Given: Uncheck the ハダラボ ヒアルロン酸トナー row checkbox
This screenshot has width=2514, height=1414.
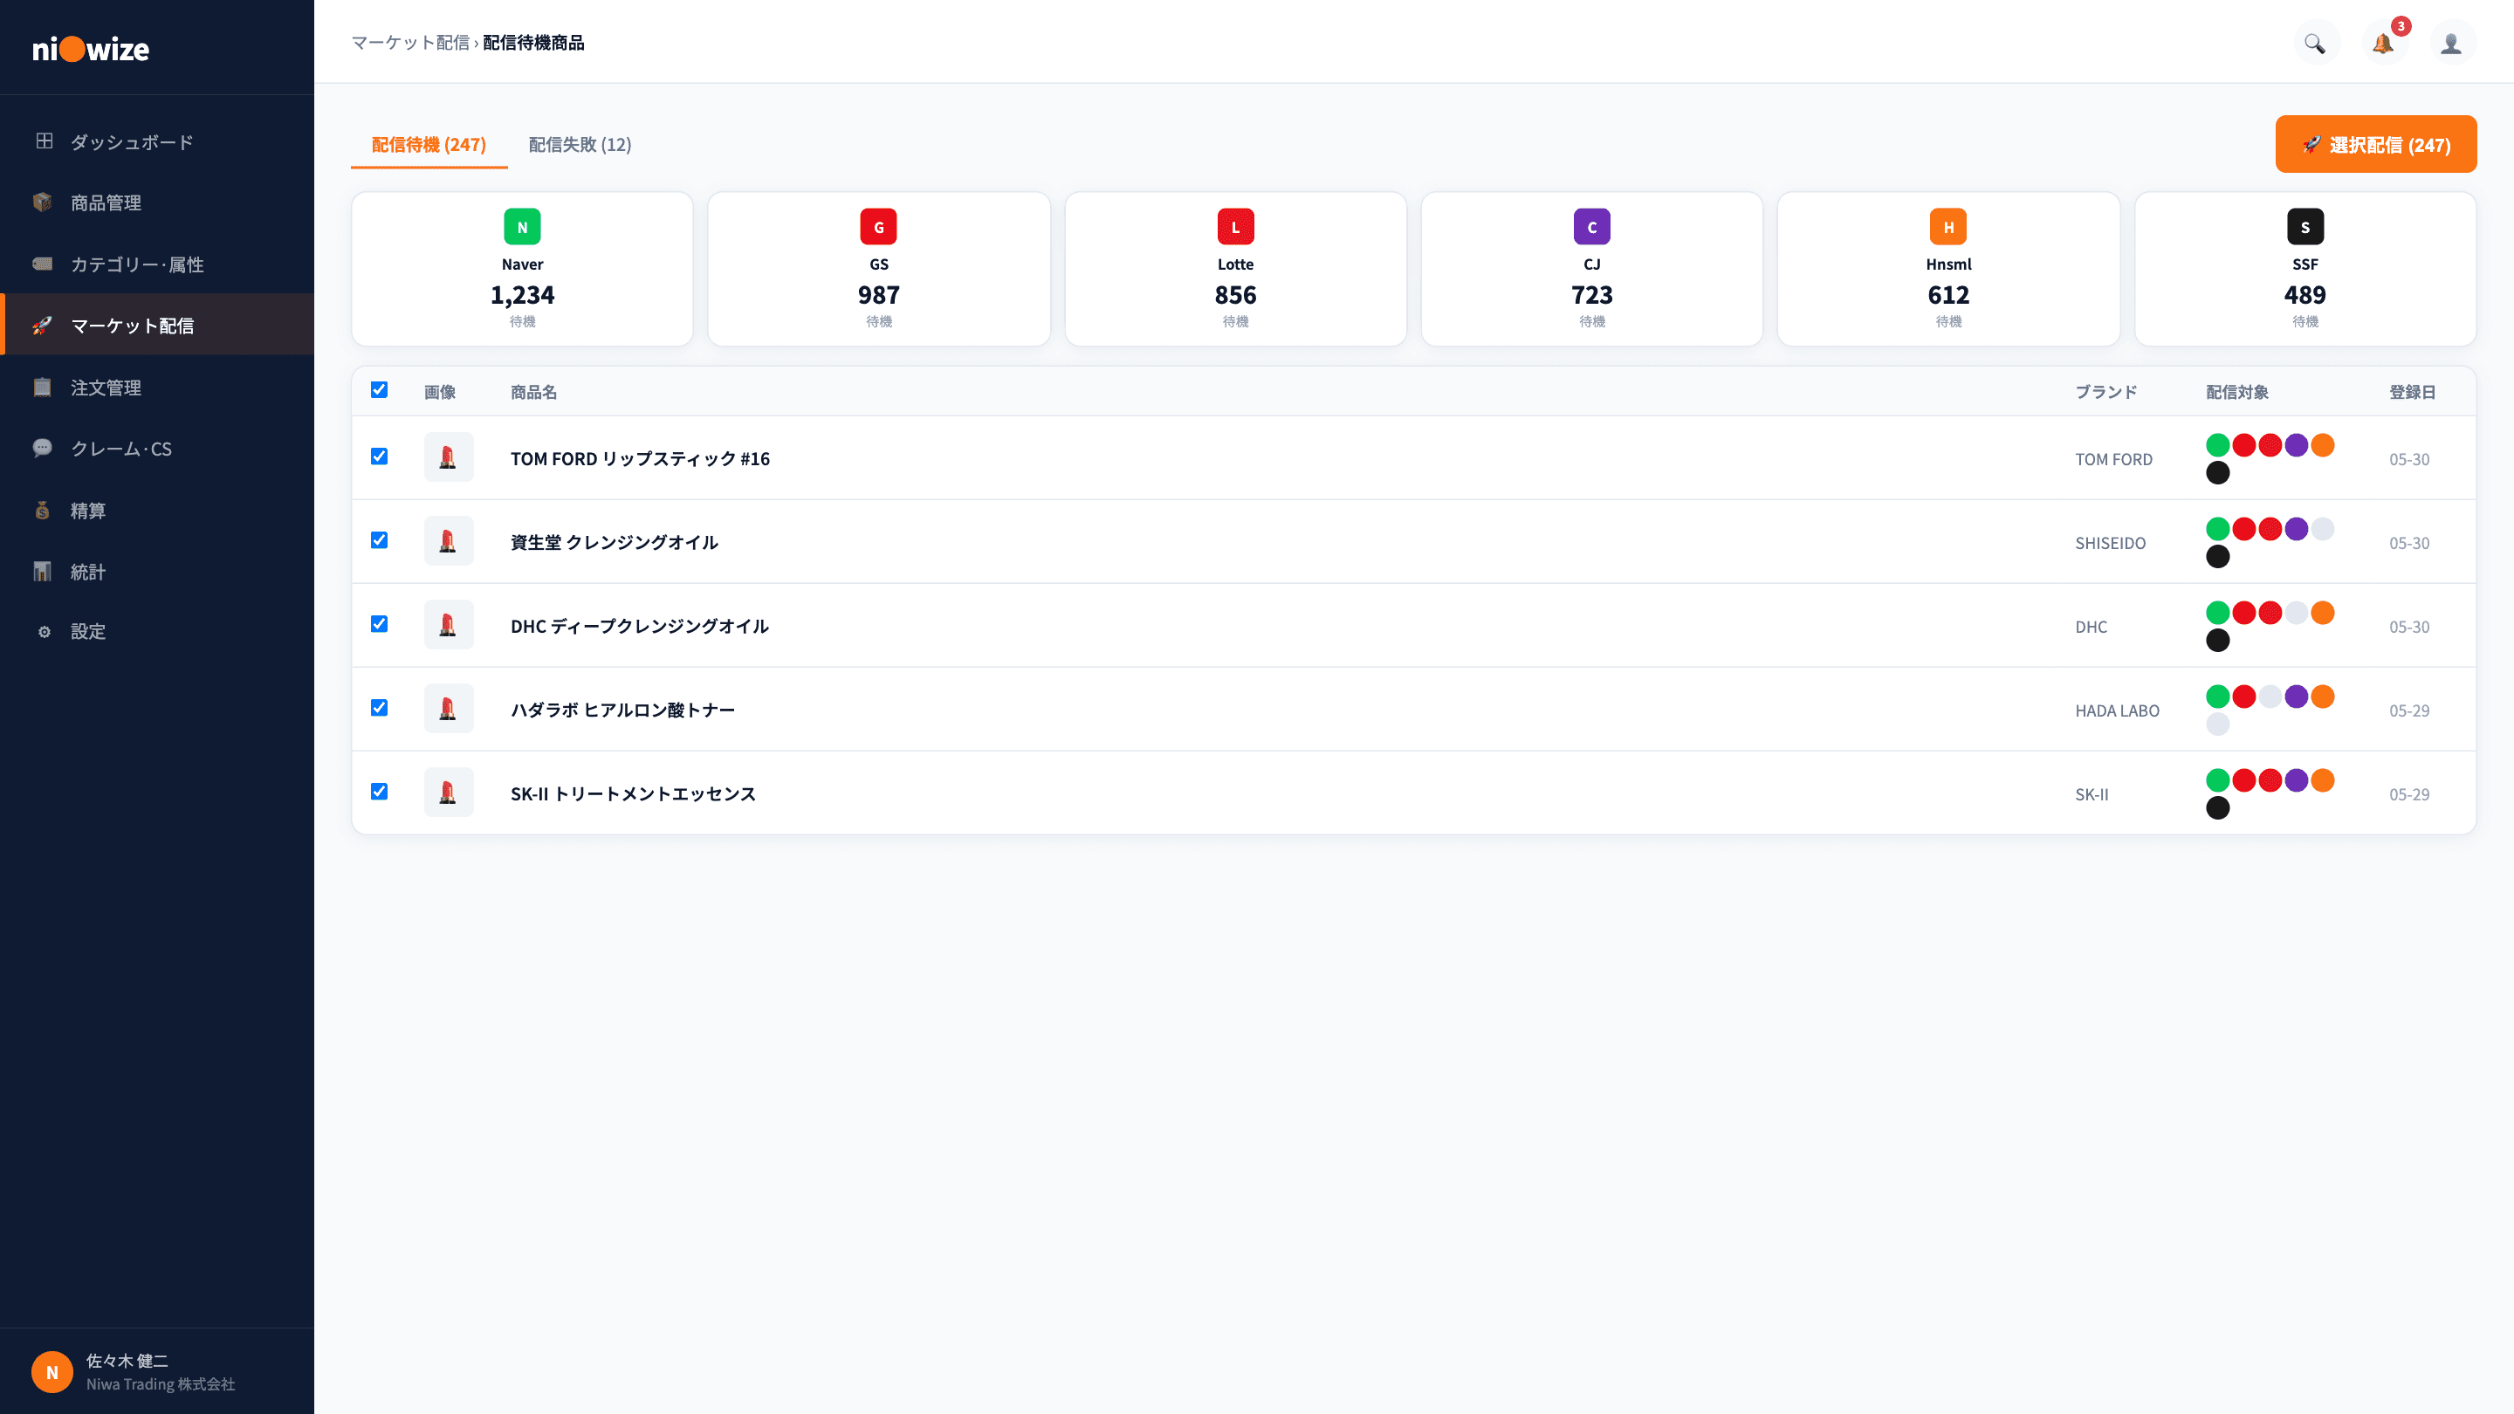Looking at the screenshot, I should pyautogui.click(x=380, y=709).
